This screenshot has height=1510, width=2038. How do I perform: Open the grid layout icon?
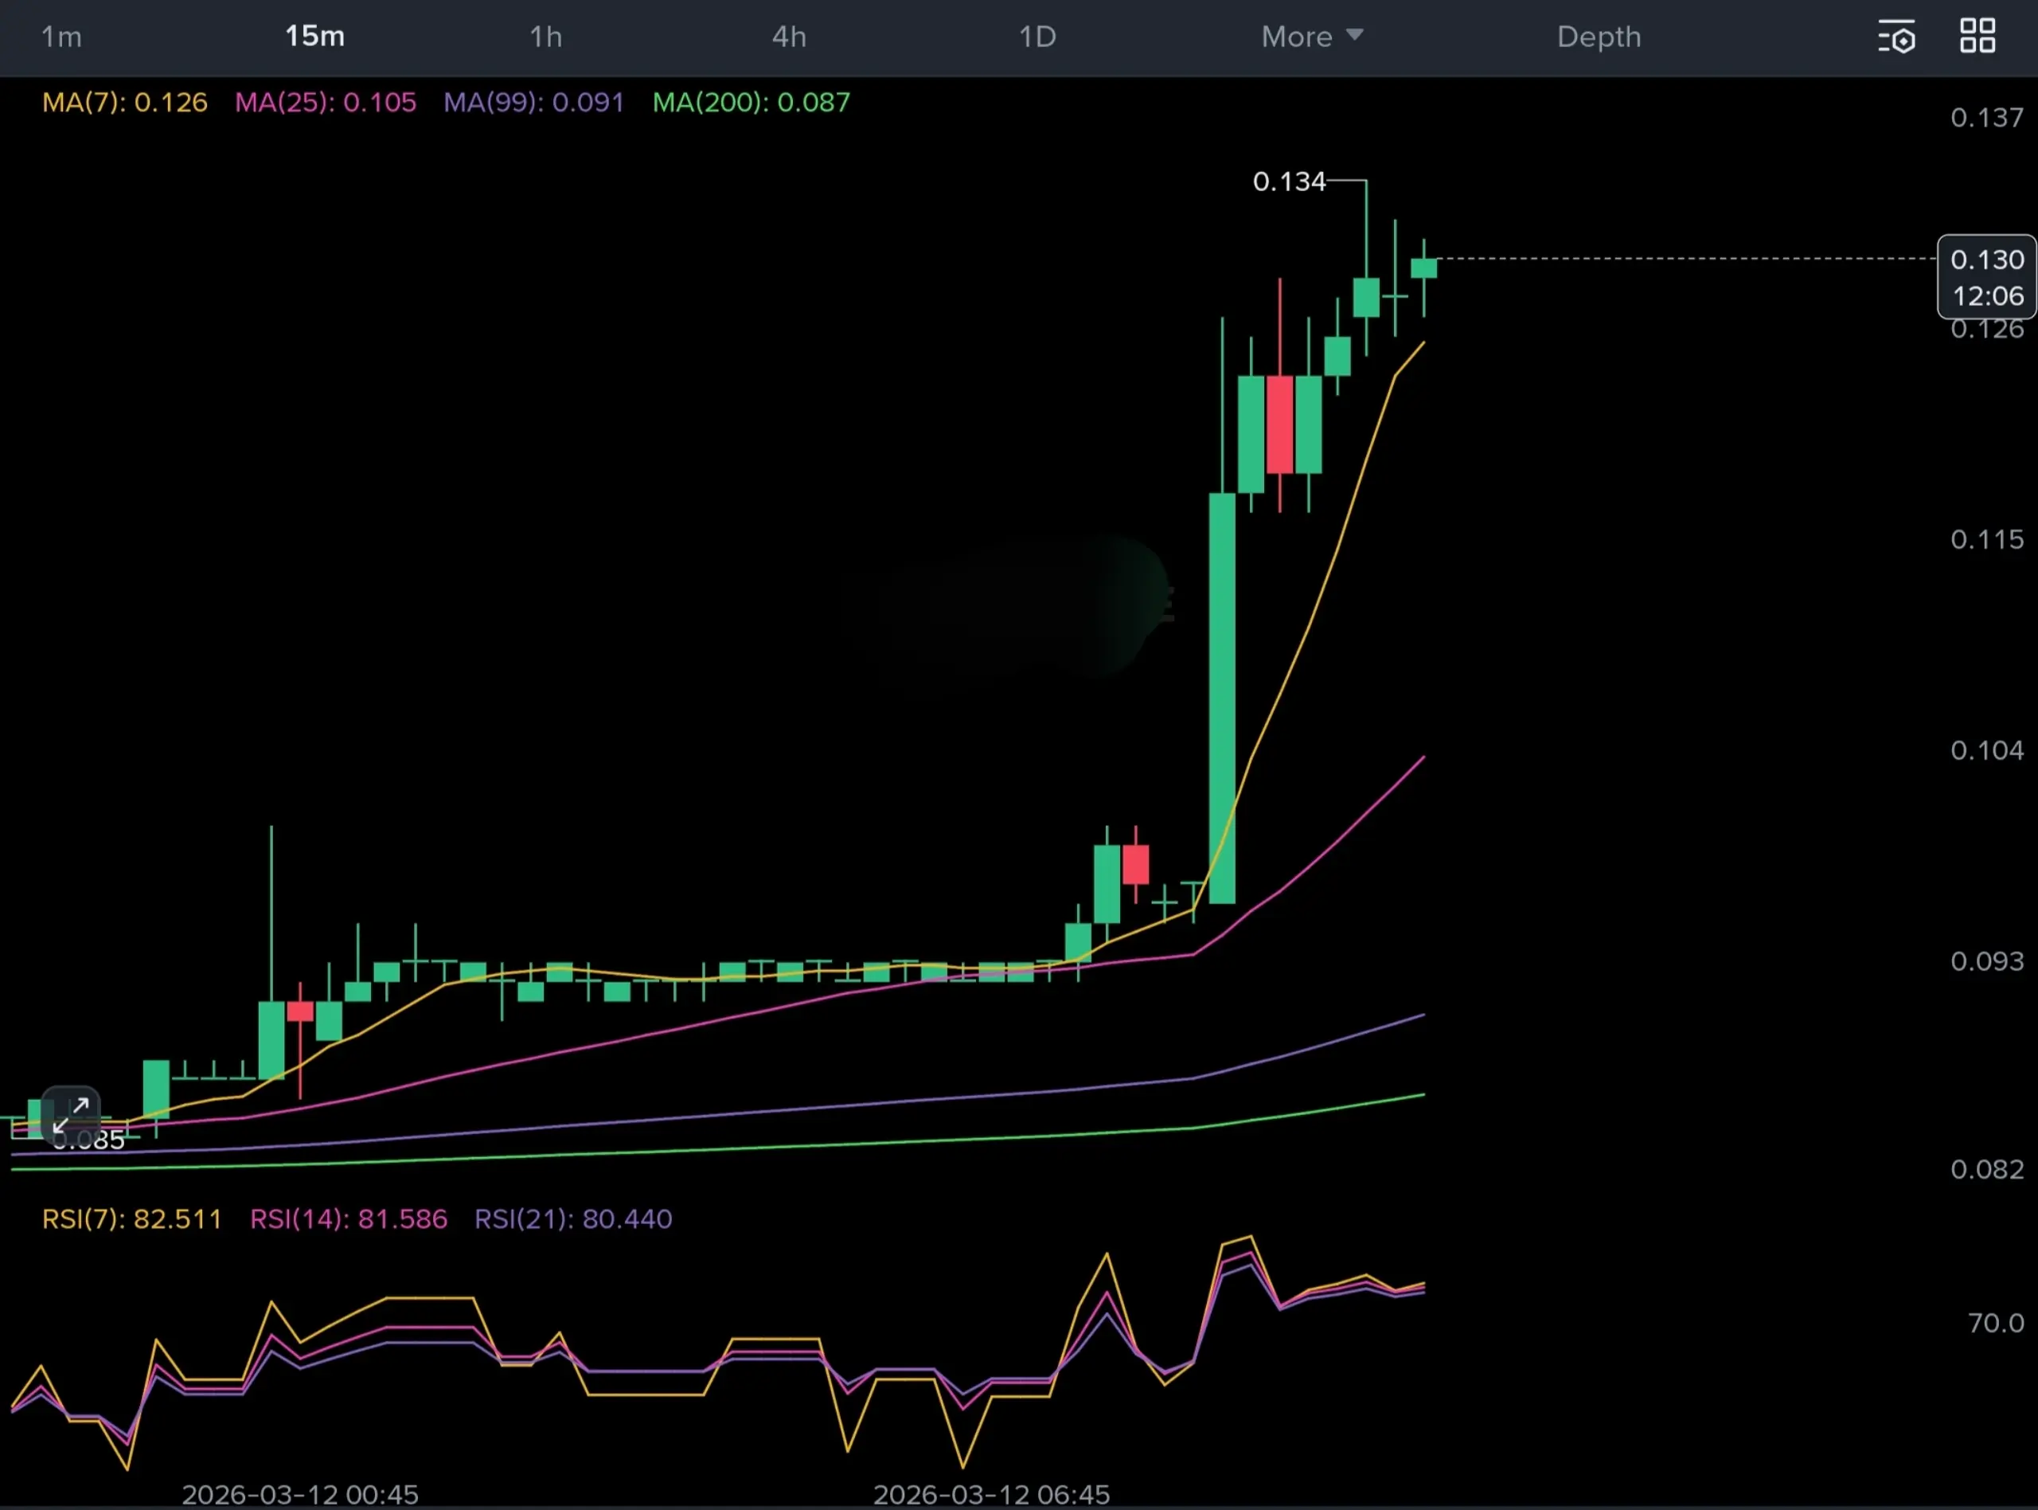(x=1977, y=37)
